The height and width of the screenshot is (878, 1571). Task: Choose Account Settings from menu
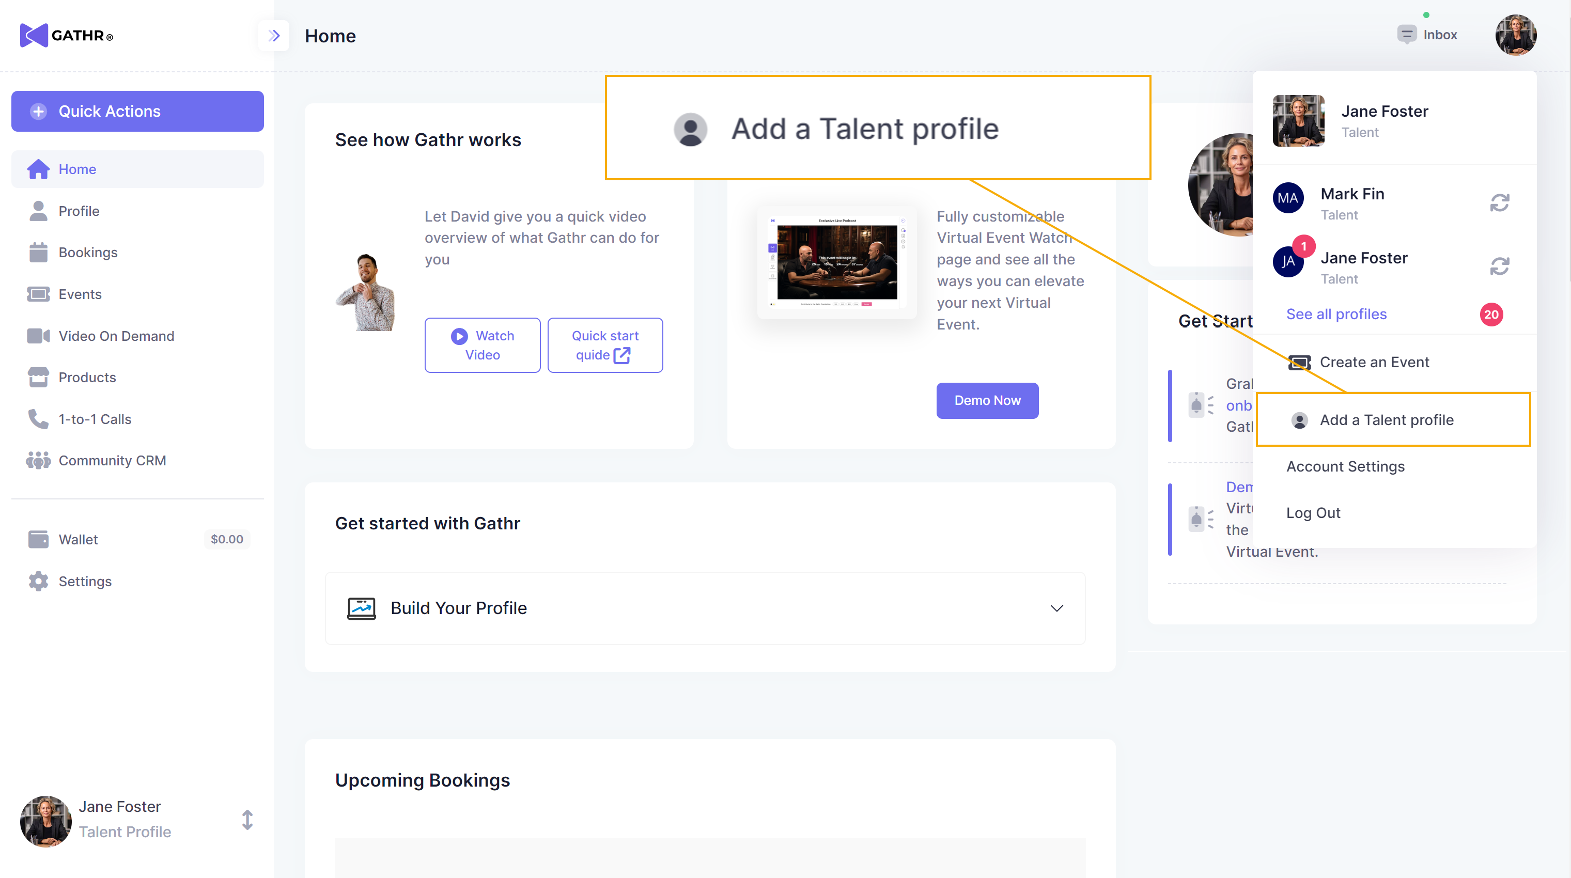pyautogui.click(x=1345, y=466)
